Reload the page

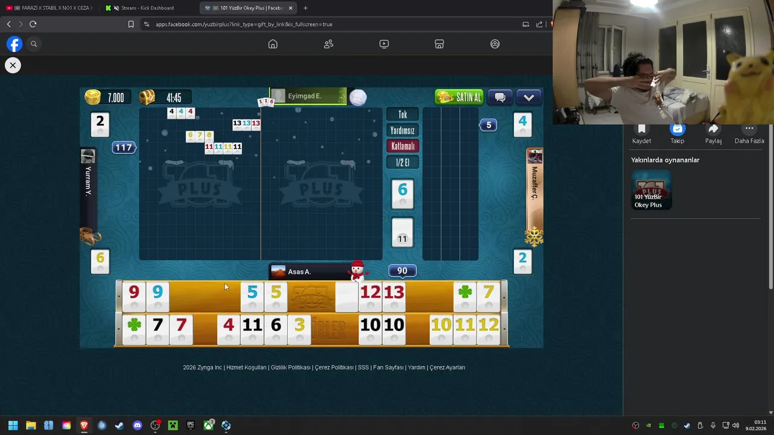(33, 24)
